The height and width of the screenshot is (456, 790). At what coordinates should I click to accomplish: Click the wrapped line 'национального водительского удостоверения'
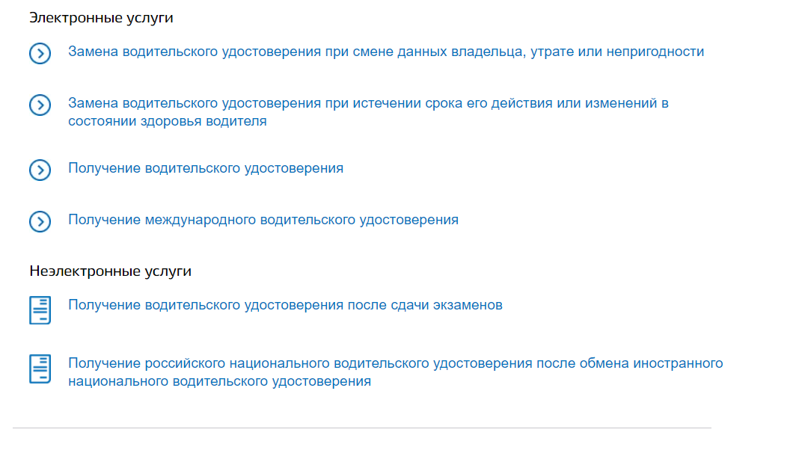pos(219,381)
